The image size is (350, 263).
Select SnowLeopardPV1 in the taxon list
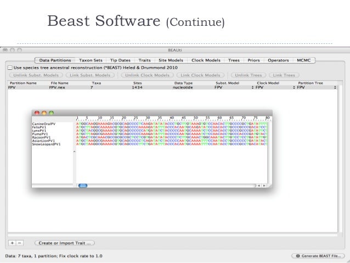tap(46, 144)
